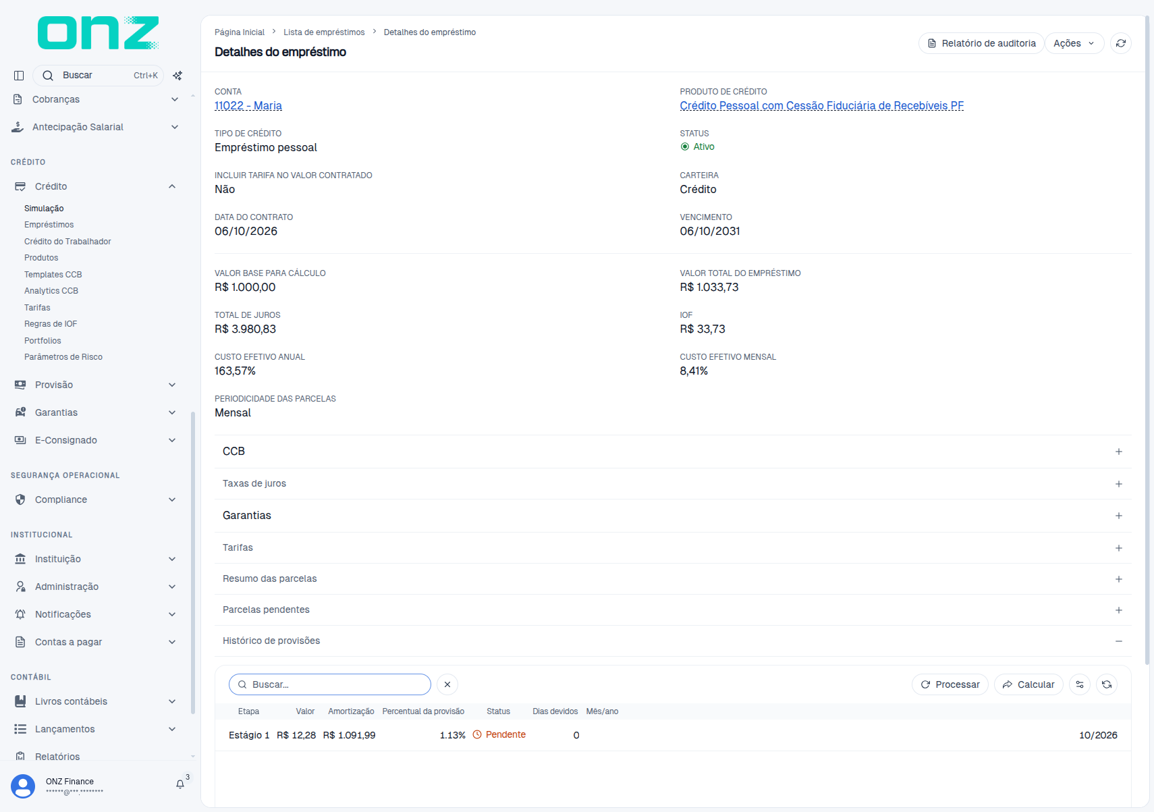Image resolution: width=1154 pixels, height=812 pixels.
Task: Click the Antecipação Salarial hand icon
Action: tap(18, 127)
